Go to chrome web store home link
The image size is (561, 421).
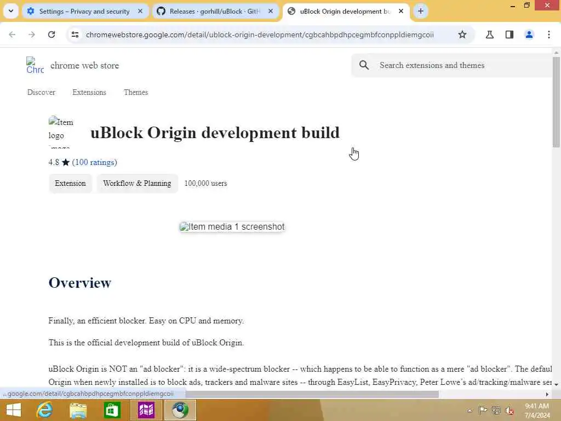(84, 66)
